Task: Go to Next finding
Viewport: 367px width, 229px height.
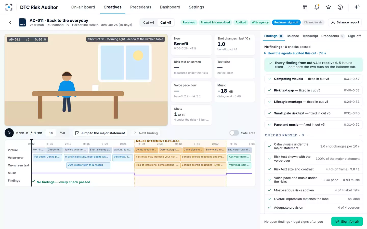Action: click(146, 133)
